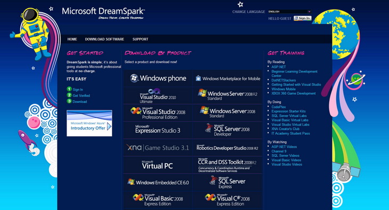Open the SUPPORT menu item
Viewport: 389px width, 210px height.
tap(140, 39)
